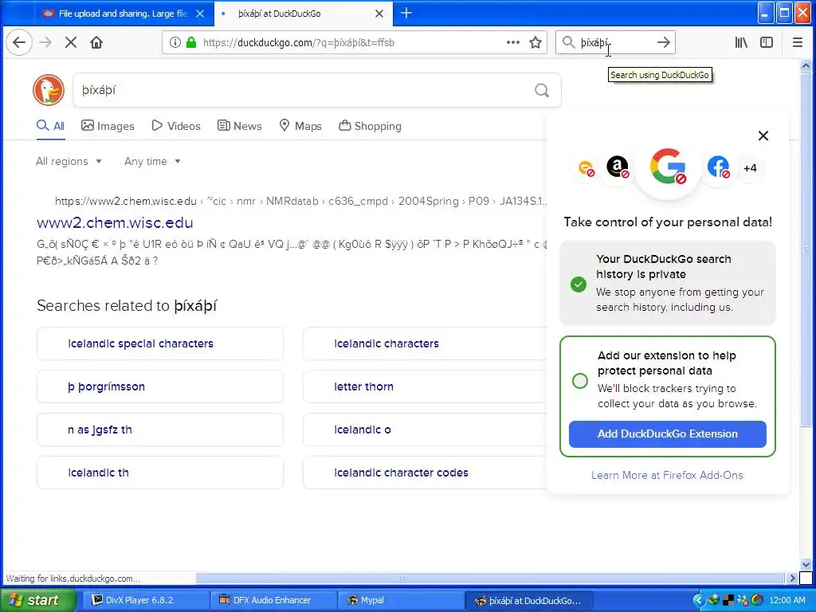Screen dimensions: 816x612
Task: Switch to the Images tab
Action: (108, 126)
